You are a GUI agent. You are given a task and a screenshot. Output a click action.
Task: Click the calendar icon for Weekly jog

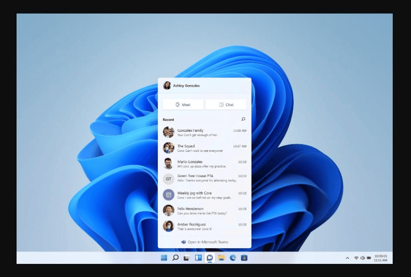pyautogui.click(x=169, y=195)
